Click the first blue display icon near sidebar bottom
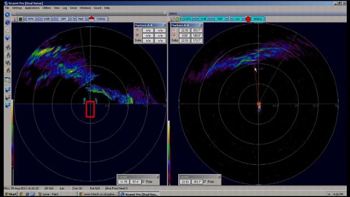Image resolution: width=350 pixels, height=197 pixels. click(8, 90)
